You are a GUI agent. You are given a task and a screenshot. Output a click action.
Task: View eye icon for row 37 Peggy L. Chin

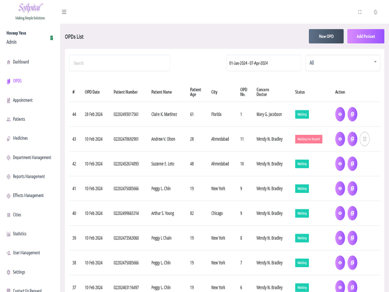pyautogui.click(x=340, y=287)
